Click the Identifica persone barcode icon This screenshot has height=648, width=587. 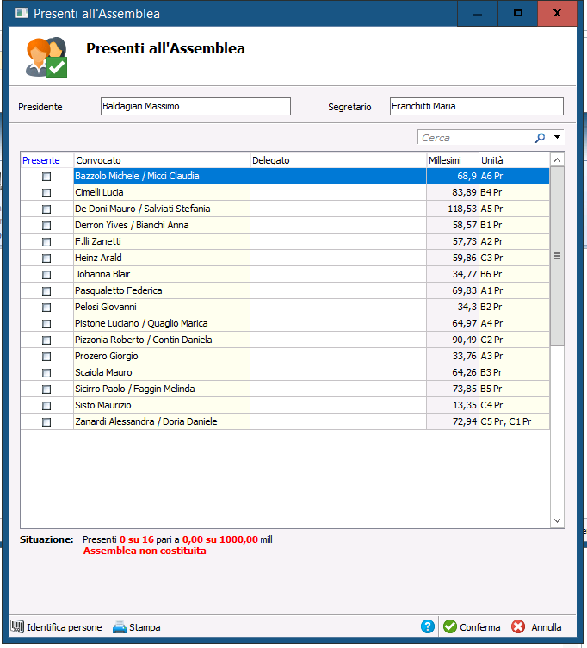point(17,626)
